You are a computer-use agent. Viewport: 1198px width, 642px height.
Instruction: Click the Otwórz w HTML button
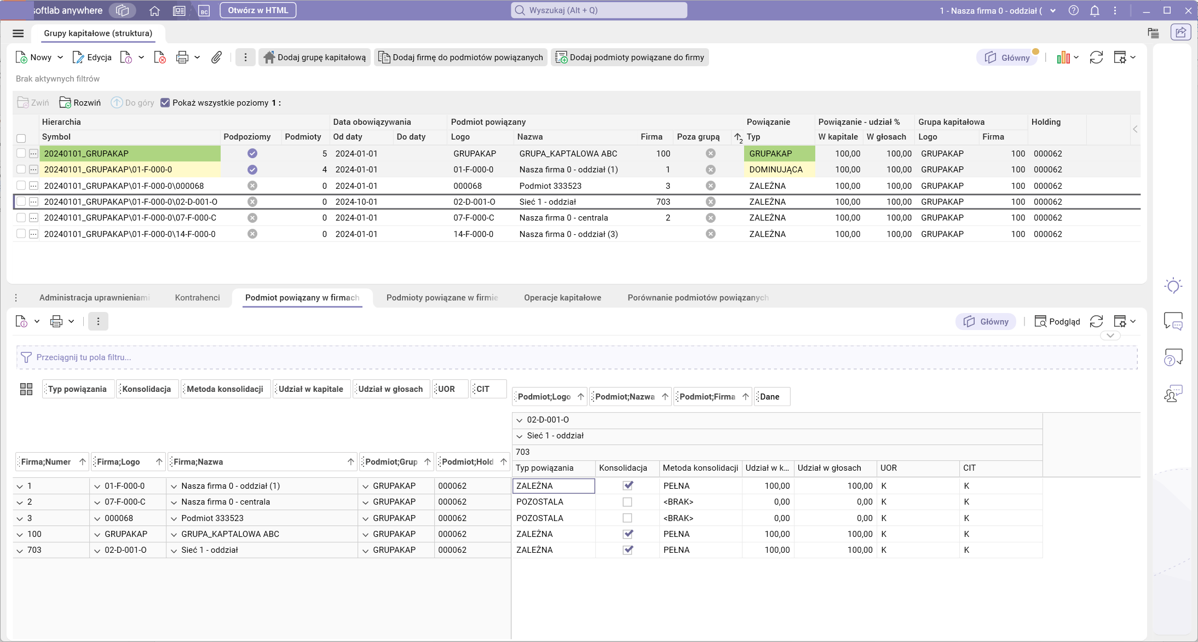point(258,10)
